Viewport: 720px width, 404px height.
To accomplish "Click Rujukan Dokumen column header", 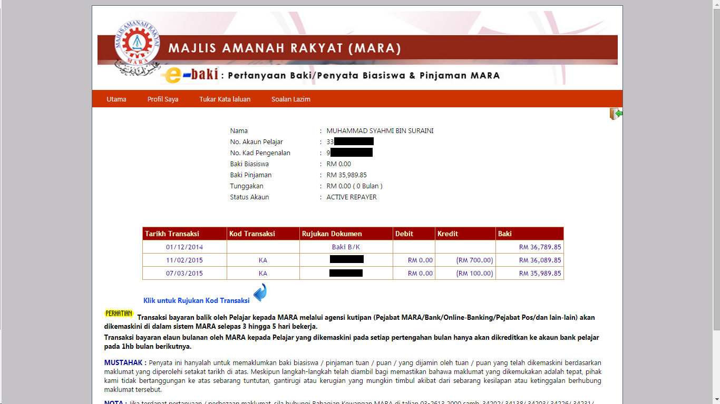I will 346,234.
